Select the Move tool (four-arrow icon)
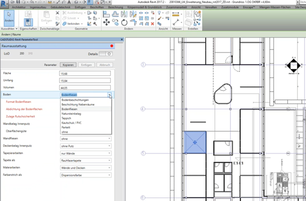306x201 pixels. point(106,22)
